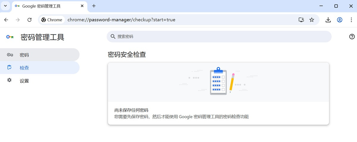Screen dimensions: 357x142
Task: Open the help question mark icon
Action: [352, 36]
